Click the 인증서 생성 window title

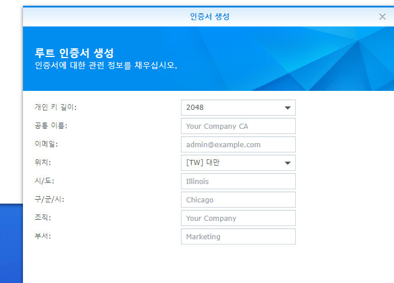210,17
